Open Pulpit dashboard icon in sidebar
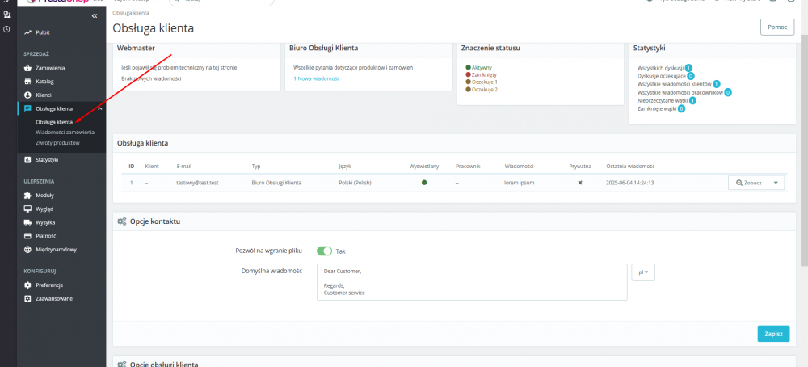The height and width of the screenshot is (367, 808). 28,32
